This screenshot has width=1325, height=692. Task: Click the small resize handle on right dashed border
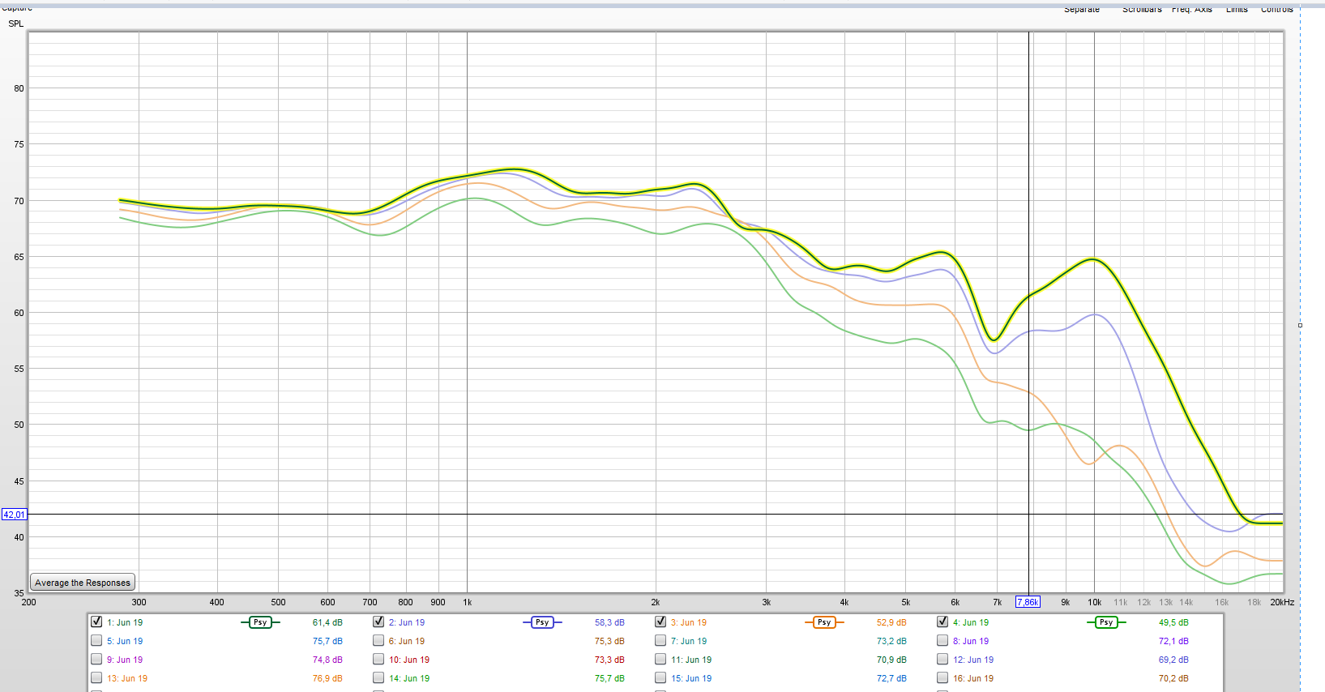pyautogui.click(x=1300, y=325)
